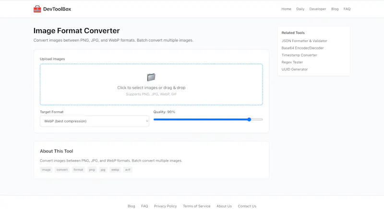Image resolution: width=384 pixels, height=209 pixels.
Task: Open the FAQ link in the footer
Action: click(x=144, y=206)
